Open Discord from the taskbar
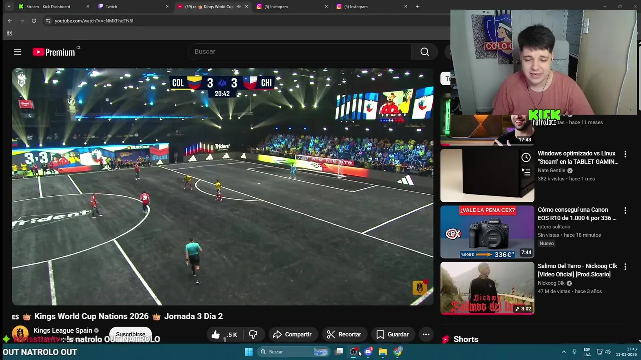Image resolution: width=641 pixels, height=360 pixels. pyautogui.click(x=368, y=352)
